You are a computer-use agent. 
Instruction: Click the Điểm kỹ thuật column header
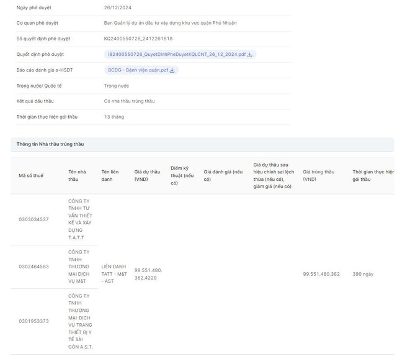click(x=182, y=175)
